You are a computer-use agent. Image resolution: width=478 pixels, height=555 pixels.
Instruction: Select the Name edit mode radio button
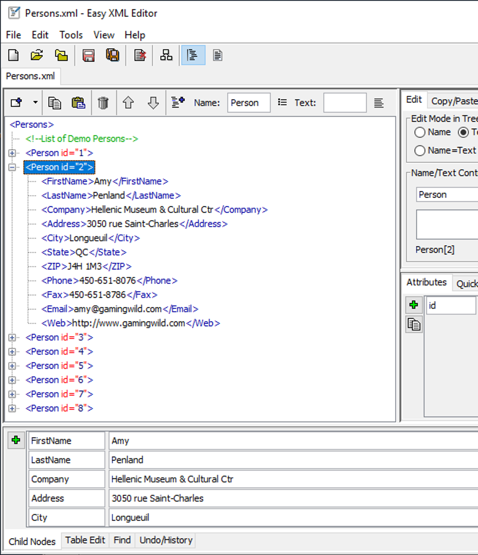(x=420, y=132)
